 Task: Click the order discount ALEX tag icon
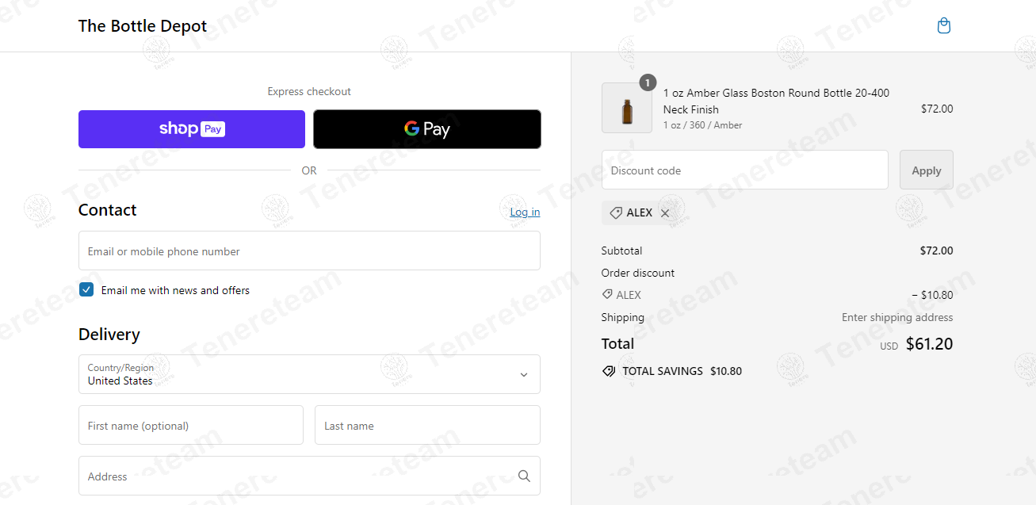pyautogui.click(x=607, y=295)
